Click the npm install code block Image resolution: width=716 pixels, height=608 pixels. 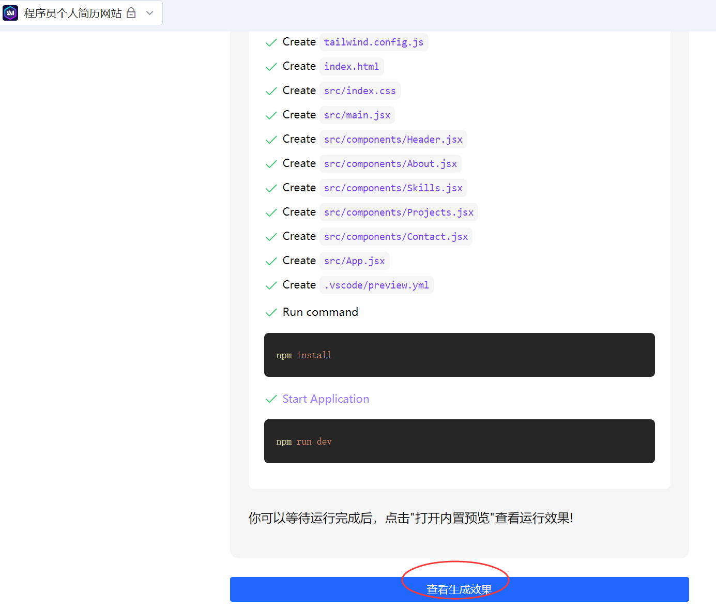pos(459,355)
